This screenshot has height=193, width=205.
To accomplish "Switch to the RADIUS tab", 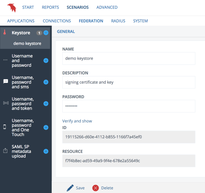I will (x=118, y=21).
